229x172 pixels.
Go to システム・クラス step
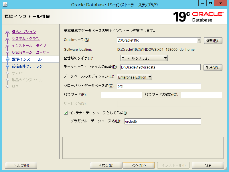coord(26,39)
